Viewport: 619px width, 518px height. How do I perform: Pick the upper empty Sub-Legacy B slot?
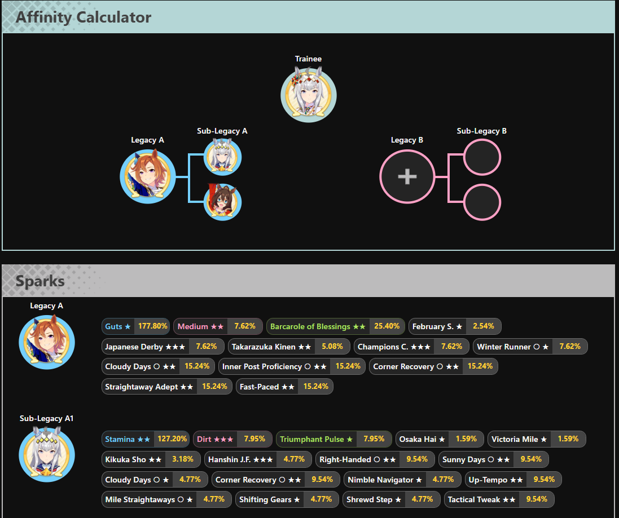pyautogui.click(x=482, y=157)
